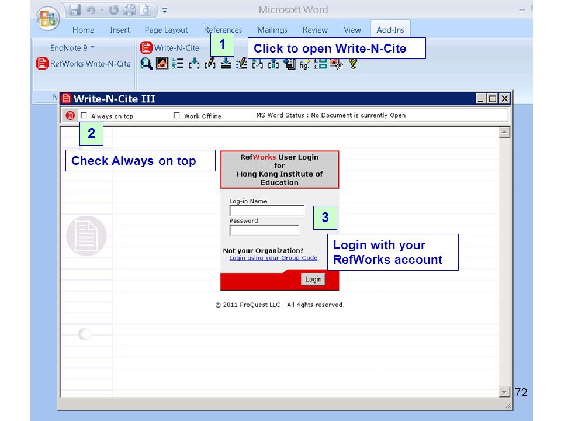Click the Format Bibliography list icon
The width and height of the screenshot is (561, 421).
(x=178, y=64)
